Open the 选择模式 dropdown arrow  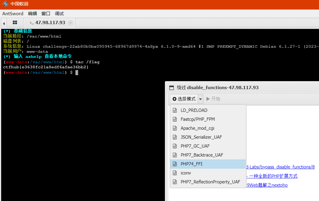point(200,99)
